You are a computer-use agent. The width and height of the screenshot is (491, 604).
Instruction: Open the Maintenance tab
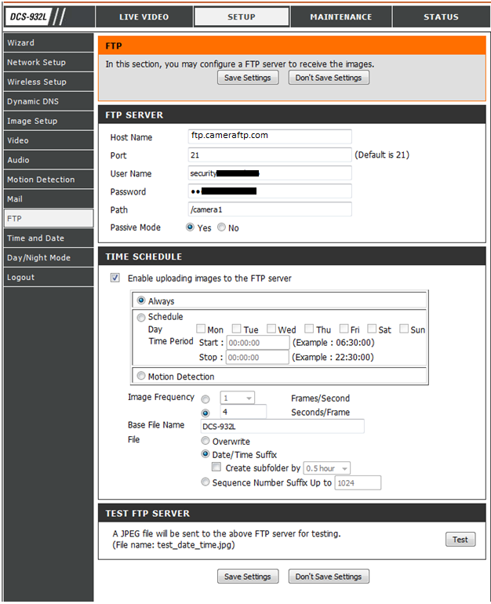[340, 16]
